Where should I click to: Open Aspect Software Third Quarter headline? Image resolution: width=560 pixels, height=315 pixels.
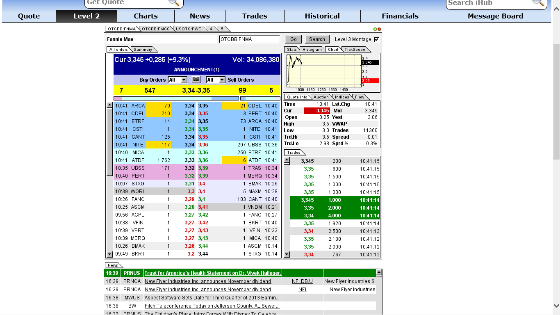click(212, 298)
